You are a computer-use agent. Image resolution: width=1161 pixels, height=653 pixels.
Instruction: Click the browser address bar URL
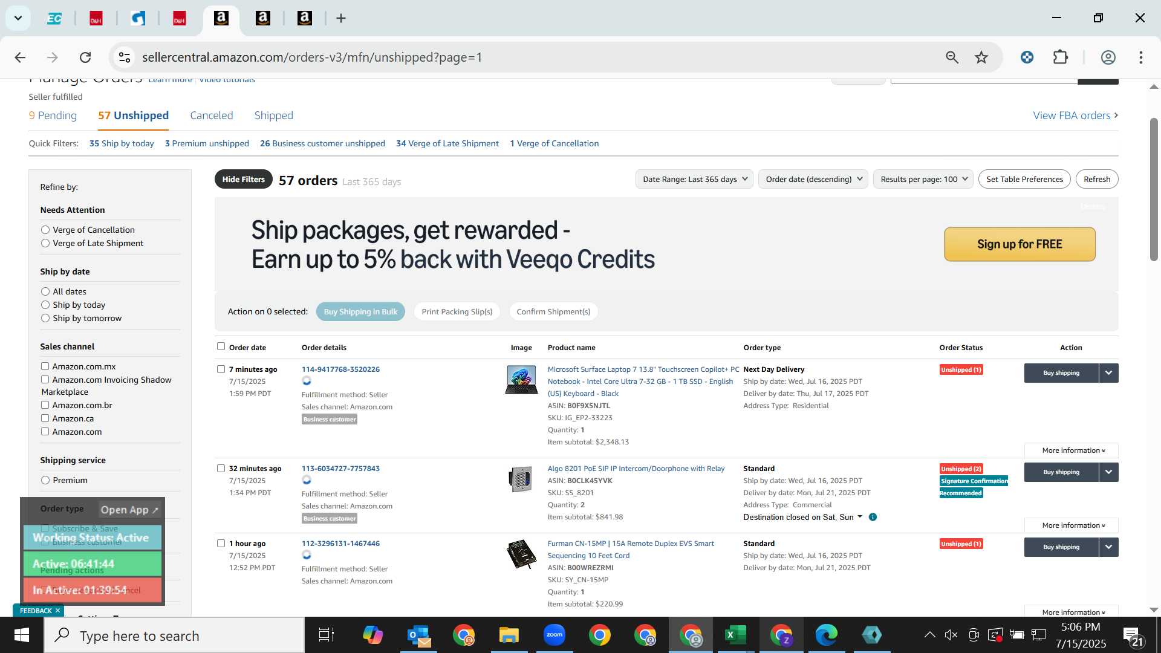[x=312, y=57]
